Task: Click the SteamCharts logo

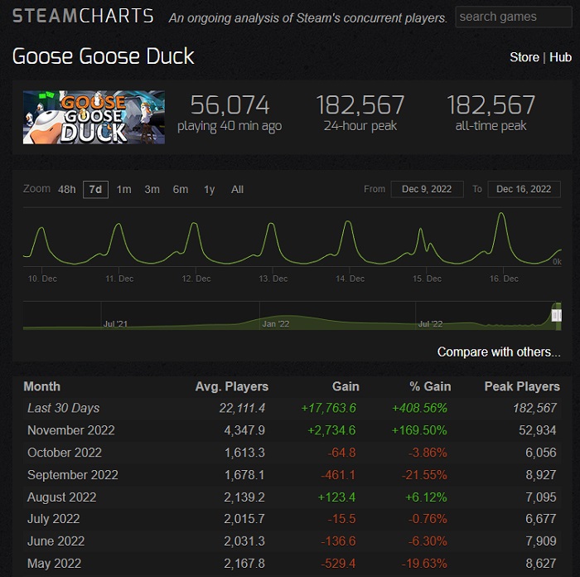Action: [x=83, y=16]
